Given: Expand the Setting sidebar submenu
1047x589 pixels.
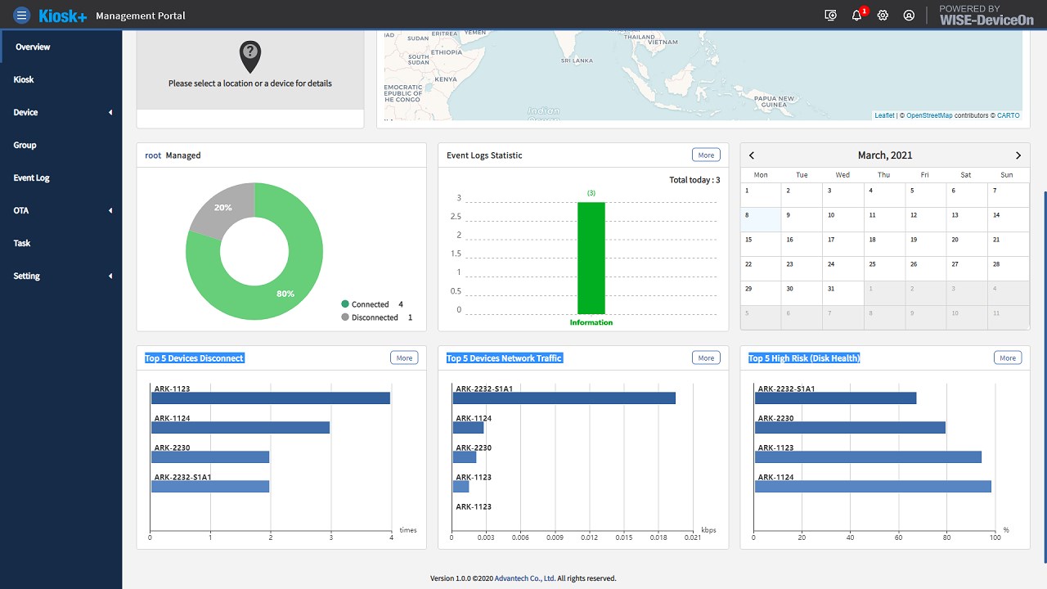Looking at the screenshot, I should click(61, 276).
